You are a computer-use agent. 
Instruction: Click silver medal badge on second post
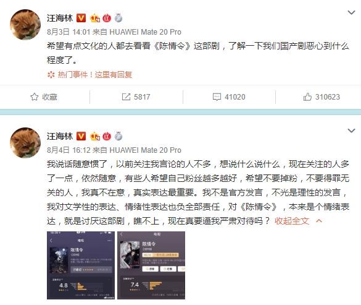(118, 136)
